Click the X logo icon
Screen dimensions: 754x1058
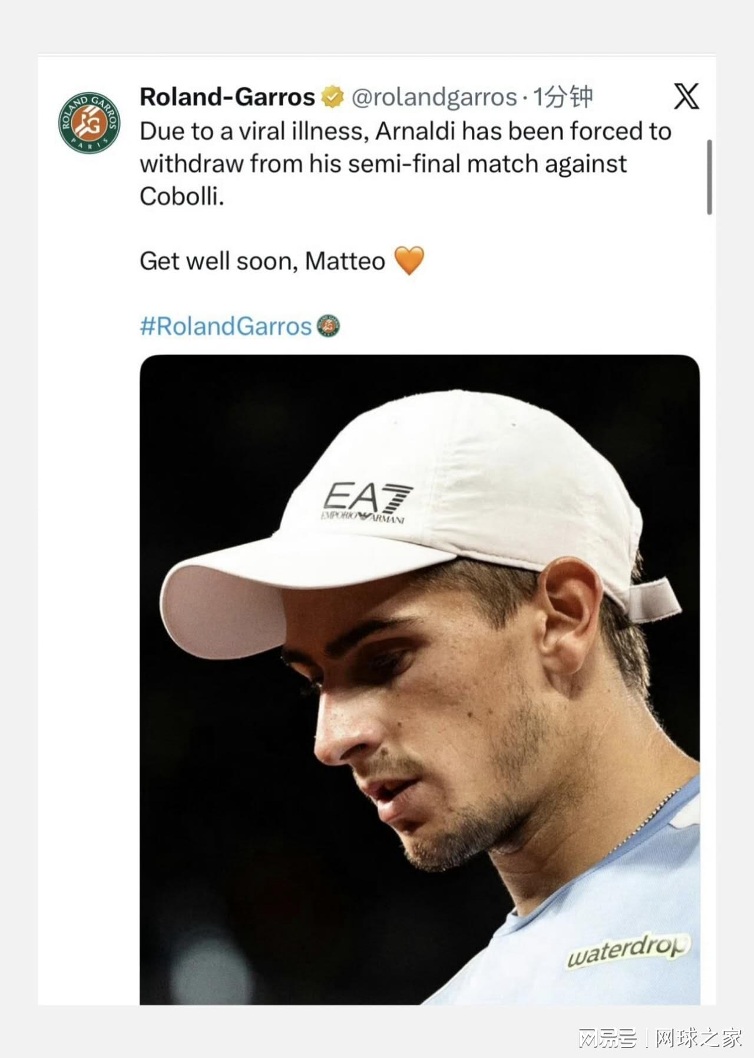click(686, 96)
